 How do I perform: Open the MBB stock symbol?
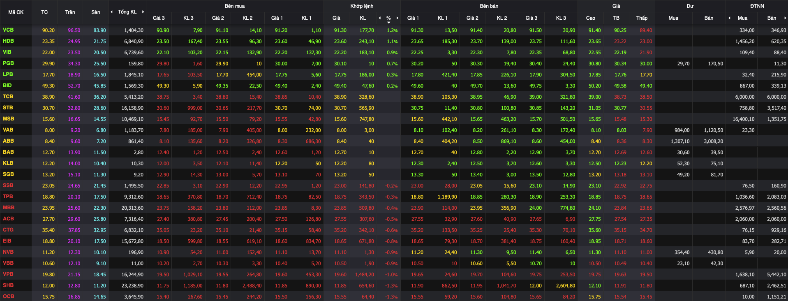pos(9,208)
